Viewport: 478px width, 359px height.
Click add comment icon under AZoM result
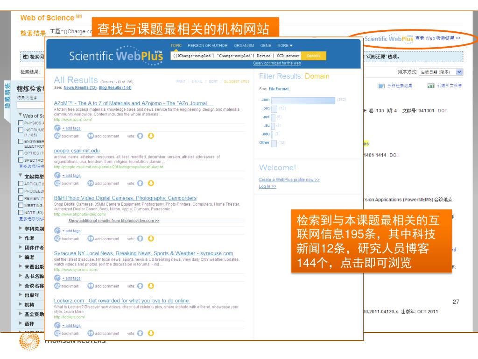pyautogui.click(x=91, y=136)
